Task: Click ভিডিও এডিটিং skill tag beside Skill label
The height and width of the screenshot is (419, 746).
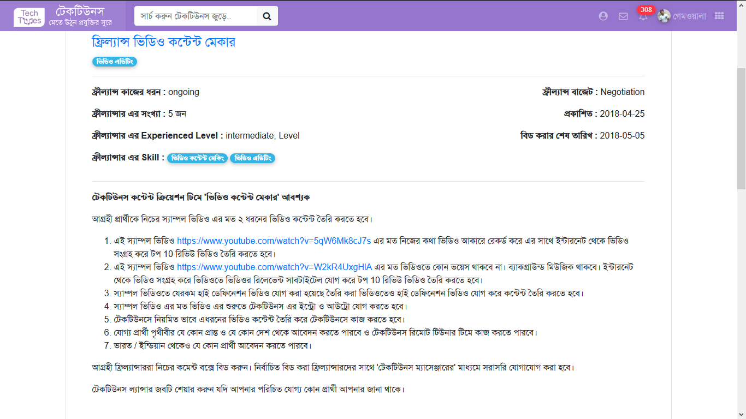Action: pos(252,158)
